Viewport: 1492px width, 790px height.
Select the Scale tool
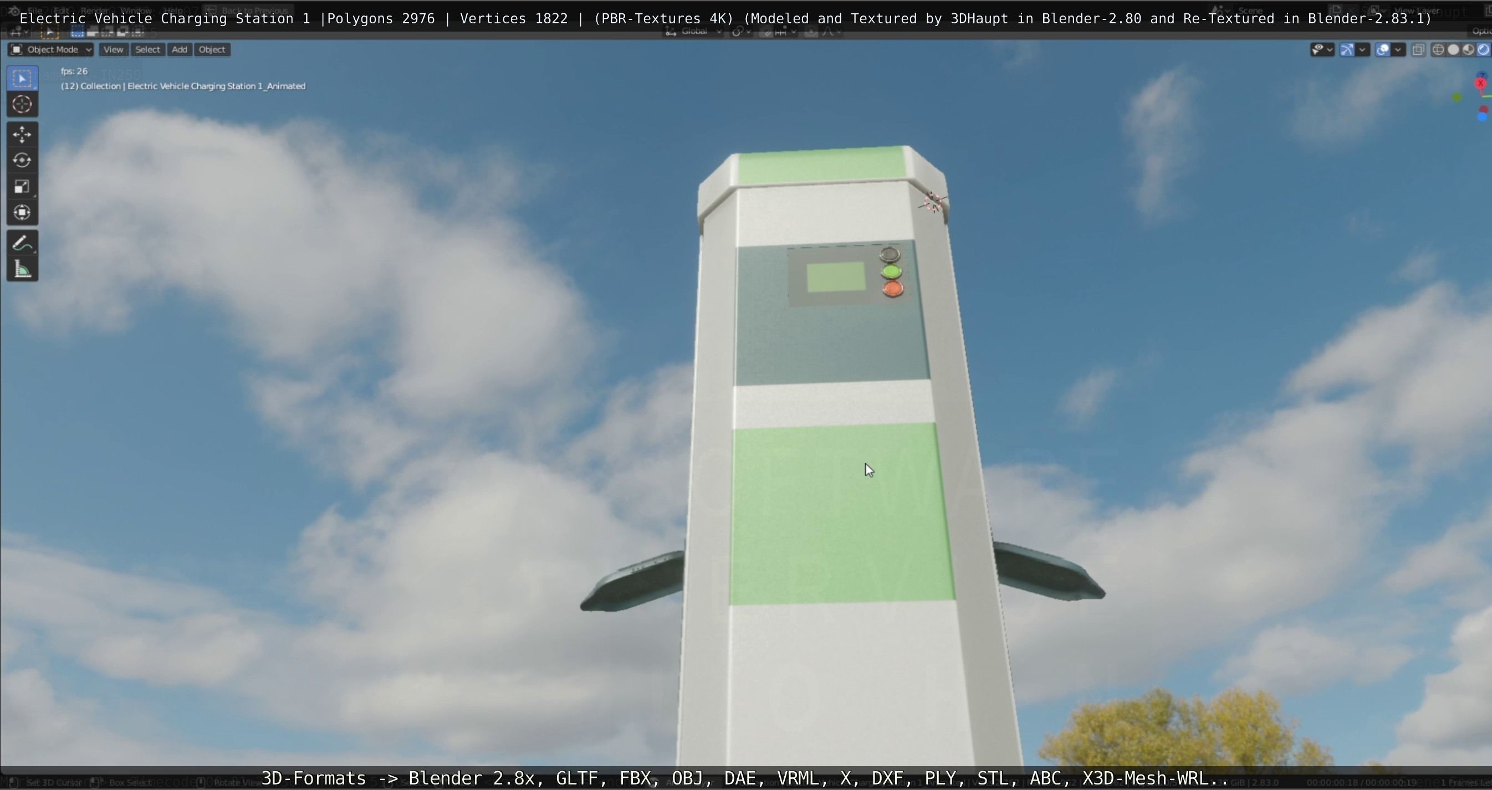[x=22, y=186]
